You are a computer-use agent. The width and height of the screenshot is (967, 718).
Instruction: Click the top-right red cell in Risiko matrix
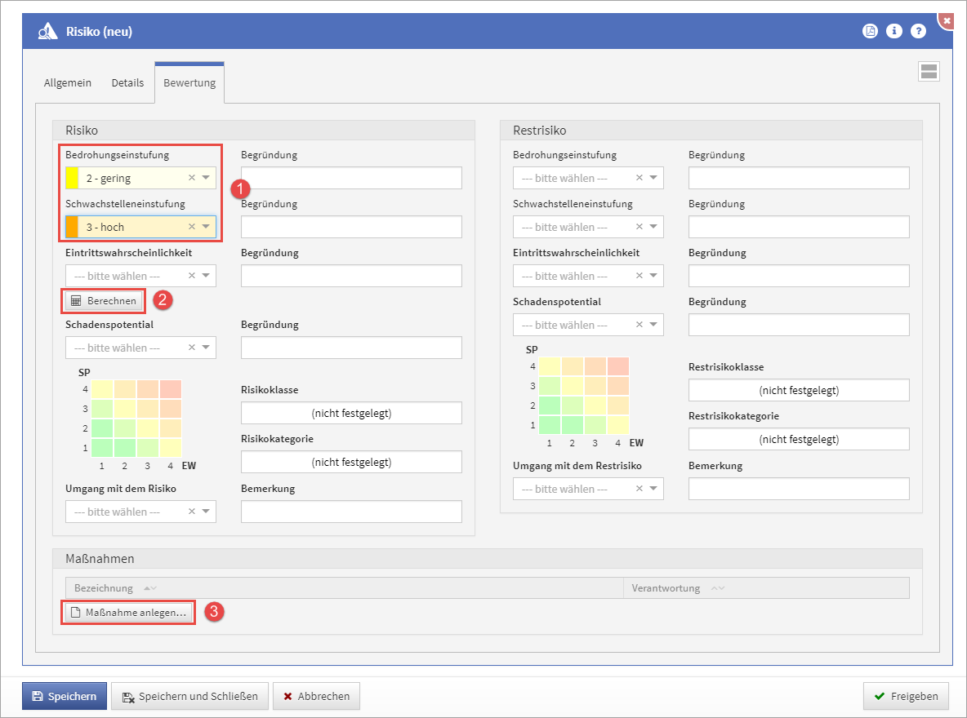pos(171,389)
